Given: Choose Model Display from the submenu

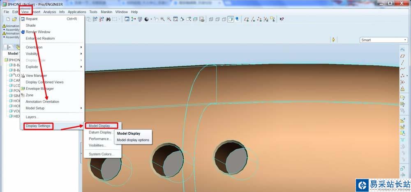Looking at the screenshot, I should coord(100,126).
